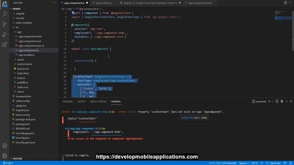Open the OUTPUT panel tab
The height and width of the screenshot is (165, 294).
(x=81, y=102)
